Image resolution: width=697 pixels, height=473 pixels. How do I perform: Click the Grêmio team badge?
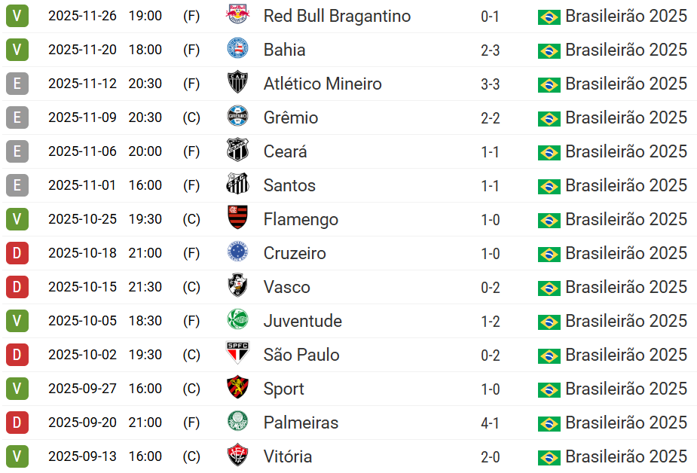click(x=237, y=117)
